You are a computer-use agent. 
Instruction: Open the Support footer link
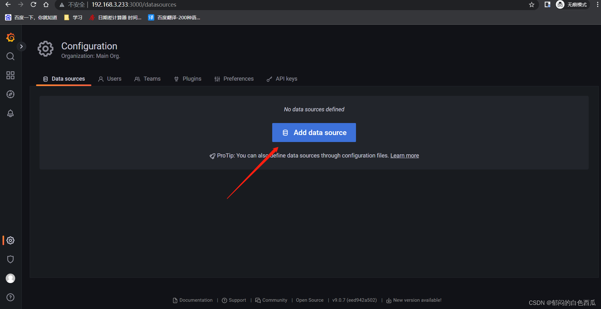click(234, 300)
